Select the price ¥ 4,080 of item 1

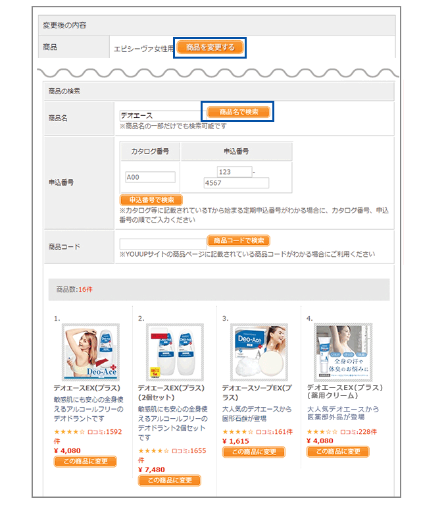(67, 451)
